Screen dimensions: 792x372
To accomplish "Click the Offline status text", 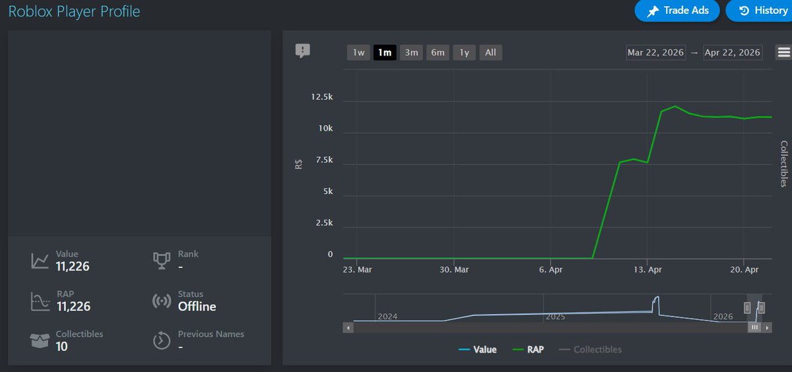I will point(197,306).
